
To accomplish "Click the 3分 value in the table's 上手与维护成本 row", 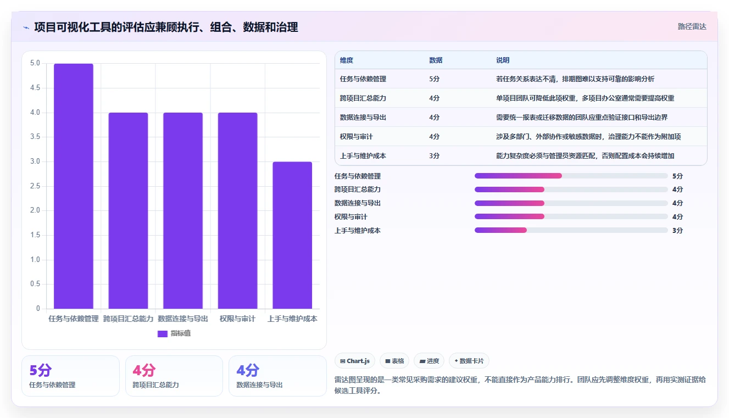I will click(x=434, y=156).
